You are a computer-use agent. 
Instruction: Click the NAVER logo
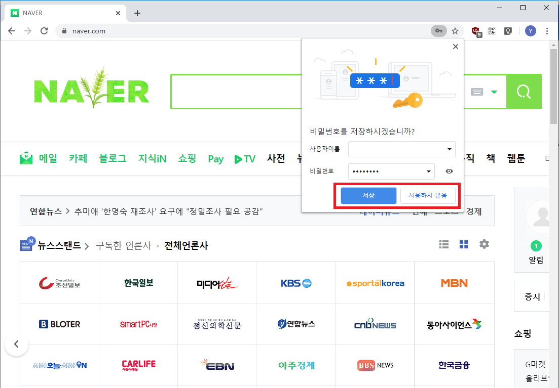(92, 88)
